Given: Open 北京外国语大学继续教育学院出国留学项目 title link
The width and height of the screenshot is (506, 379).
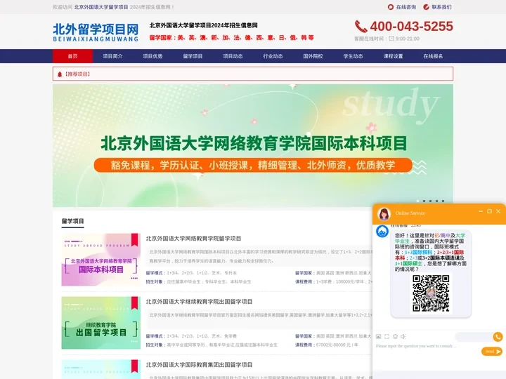Looking at the screenshot, I should (199, 302).
